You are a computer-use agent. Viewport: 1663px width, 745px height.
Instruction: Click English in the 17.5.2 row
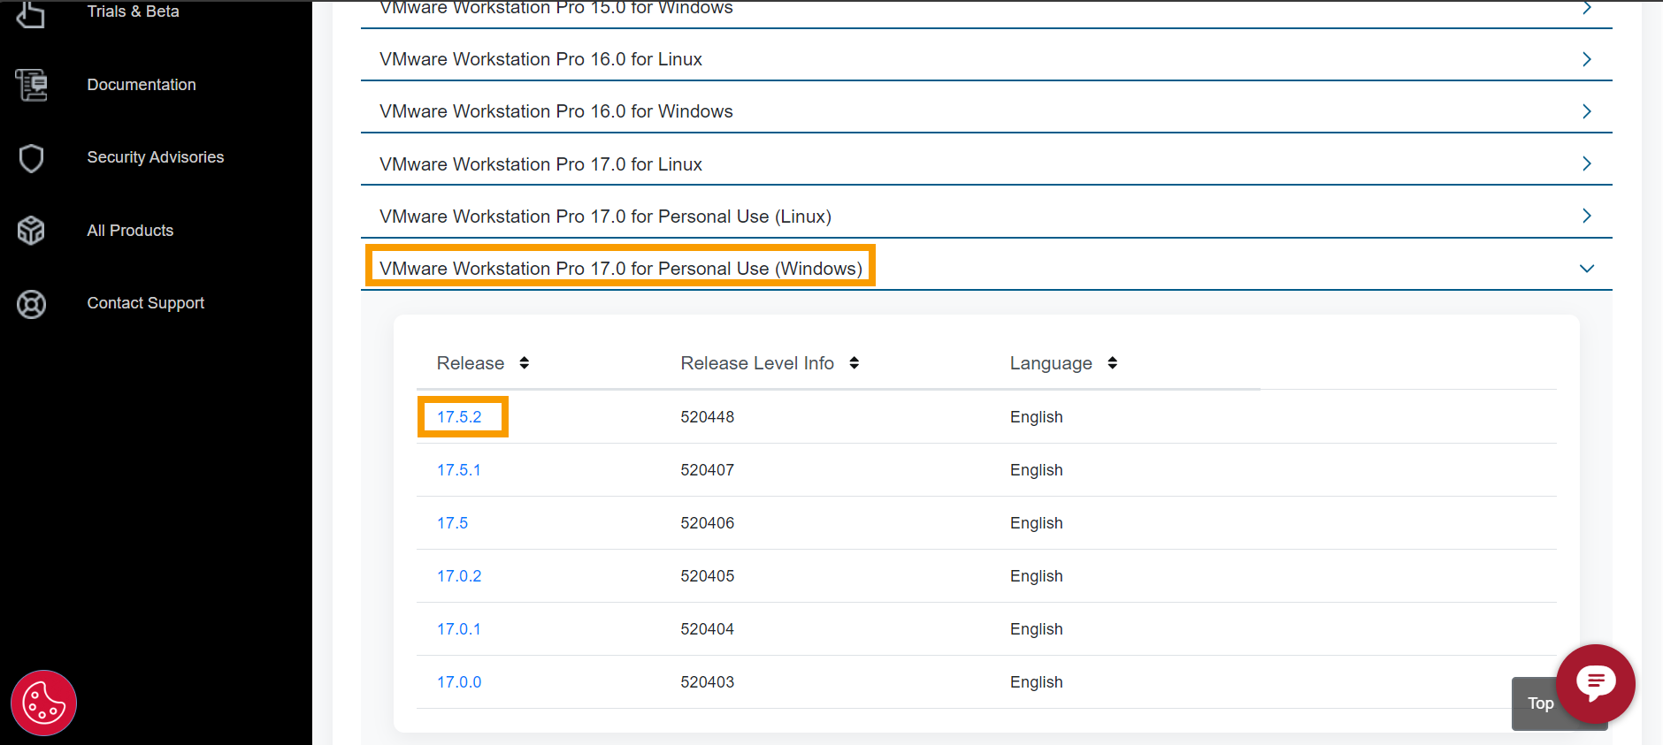[x=1037, y=417]
